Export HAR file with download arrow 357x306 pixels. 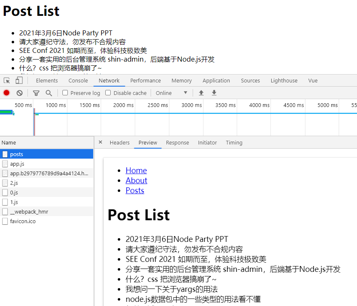coord(214,93)
